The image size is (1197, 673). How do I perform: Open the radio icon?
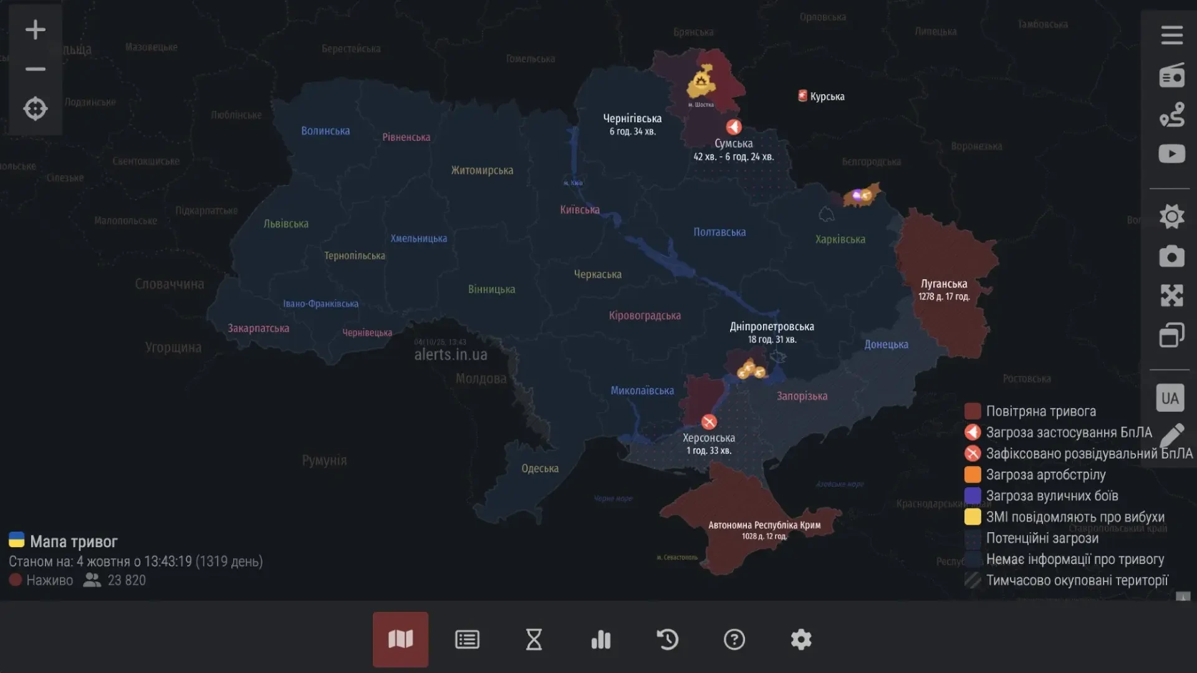pos(1171,75)
